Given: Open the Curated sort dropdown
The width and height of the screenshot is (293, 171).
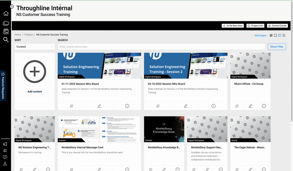Looking at the screenshot, I should 35,47.
